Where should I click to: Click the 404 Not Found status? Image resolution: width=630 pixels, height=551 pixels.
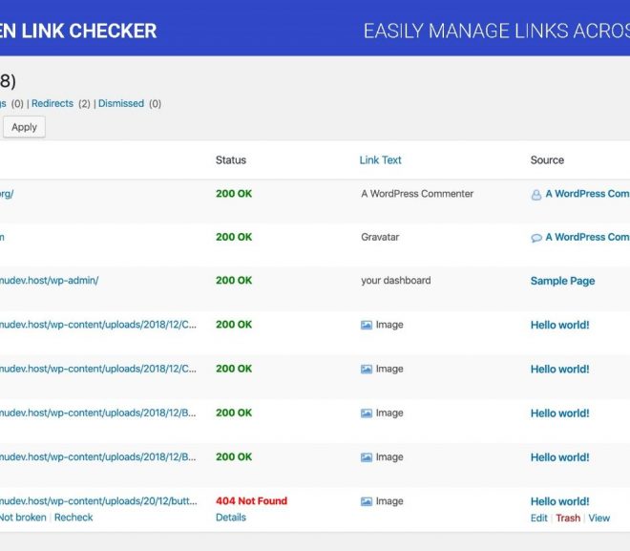[x=251, y=500]
